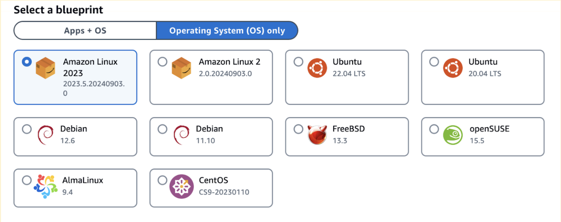This screenshot has height=222, width=561.
Task: Select the Amazon Linux 2 radio button
Action: coord(163,62)
